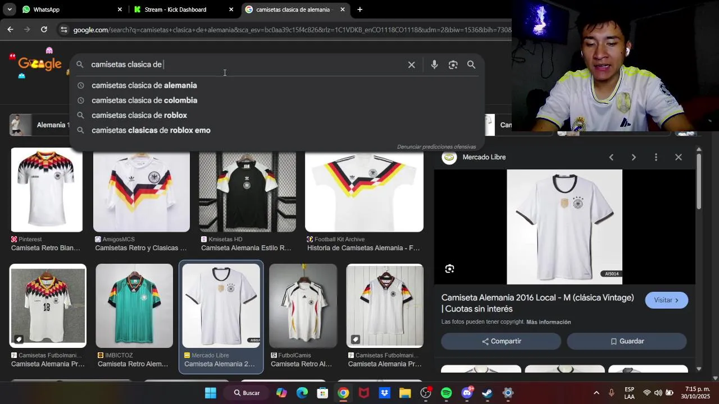Click the Guardar button
Viewport: 719px width, 404px height.
(x=626, y=341)
